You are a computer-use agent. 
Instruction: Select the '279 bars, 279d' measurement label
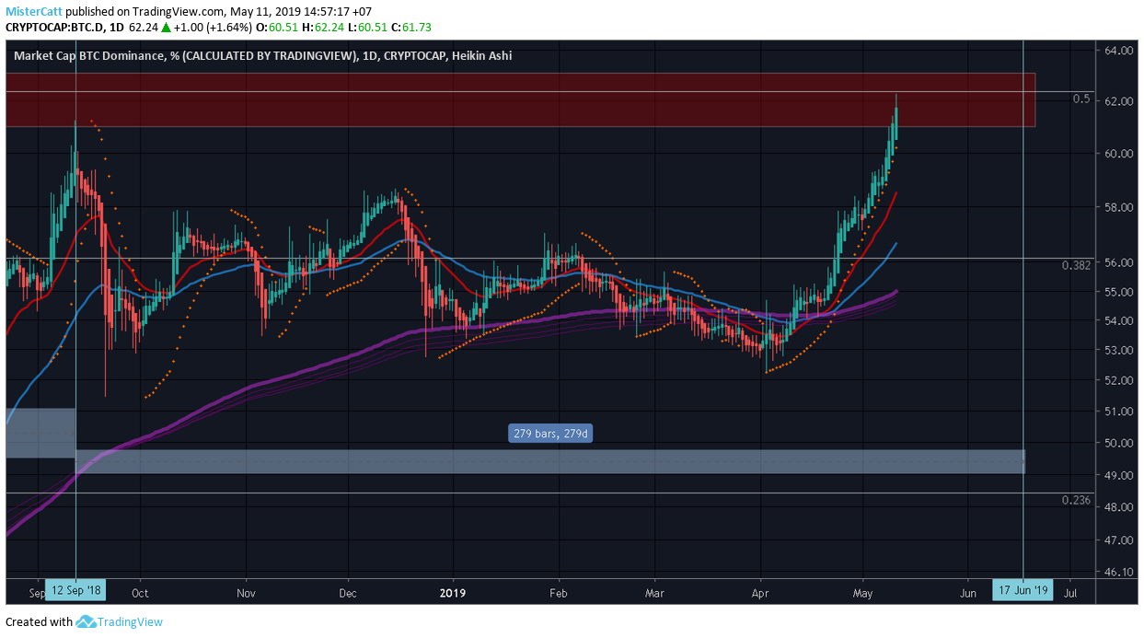point(549,434)
